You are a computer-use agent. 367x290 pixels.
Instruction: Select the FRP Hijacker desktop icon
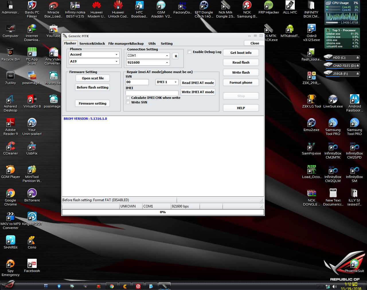[269, 8]
